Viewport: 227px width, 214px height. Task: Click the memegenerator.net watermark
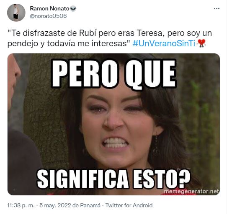tap(191, 191)
